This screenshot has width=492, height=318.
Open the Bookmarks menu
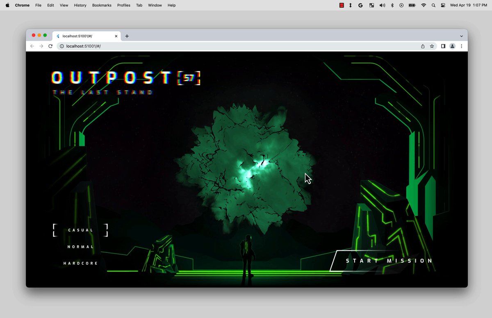102,5
